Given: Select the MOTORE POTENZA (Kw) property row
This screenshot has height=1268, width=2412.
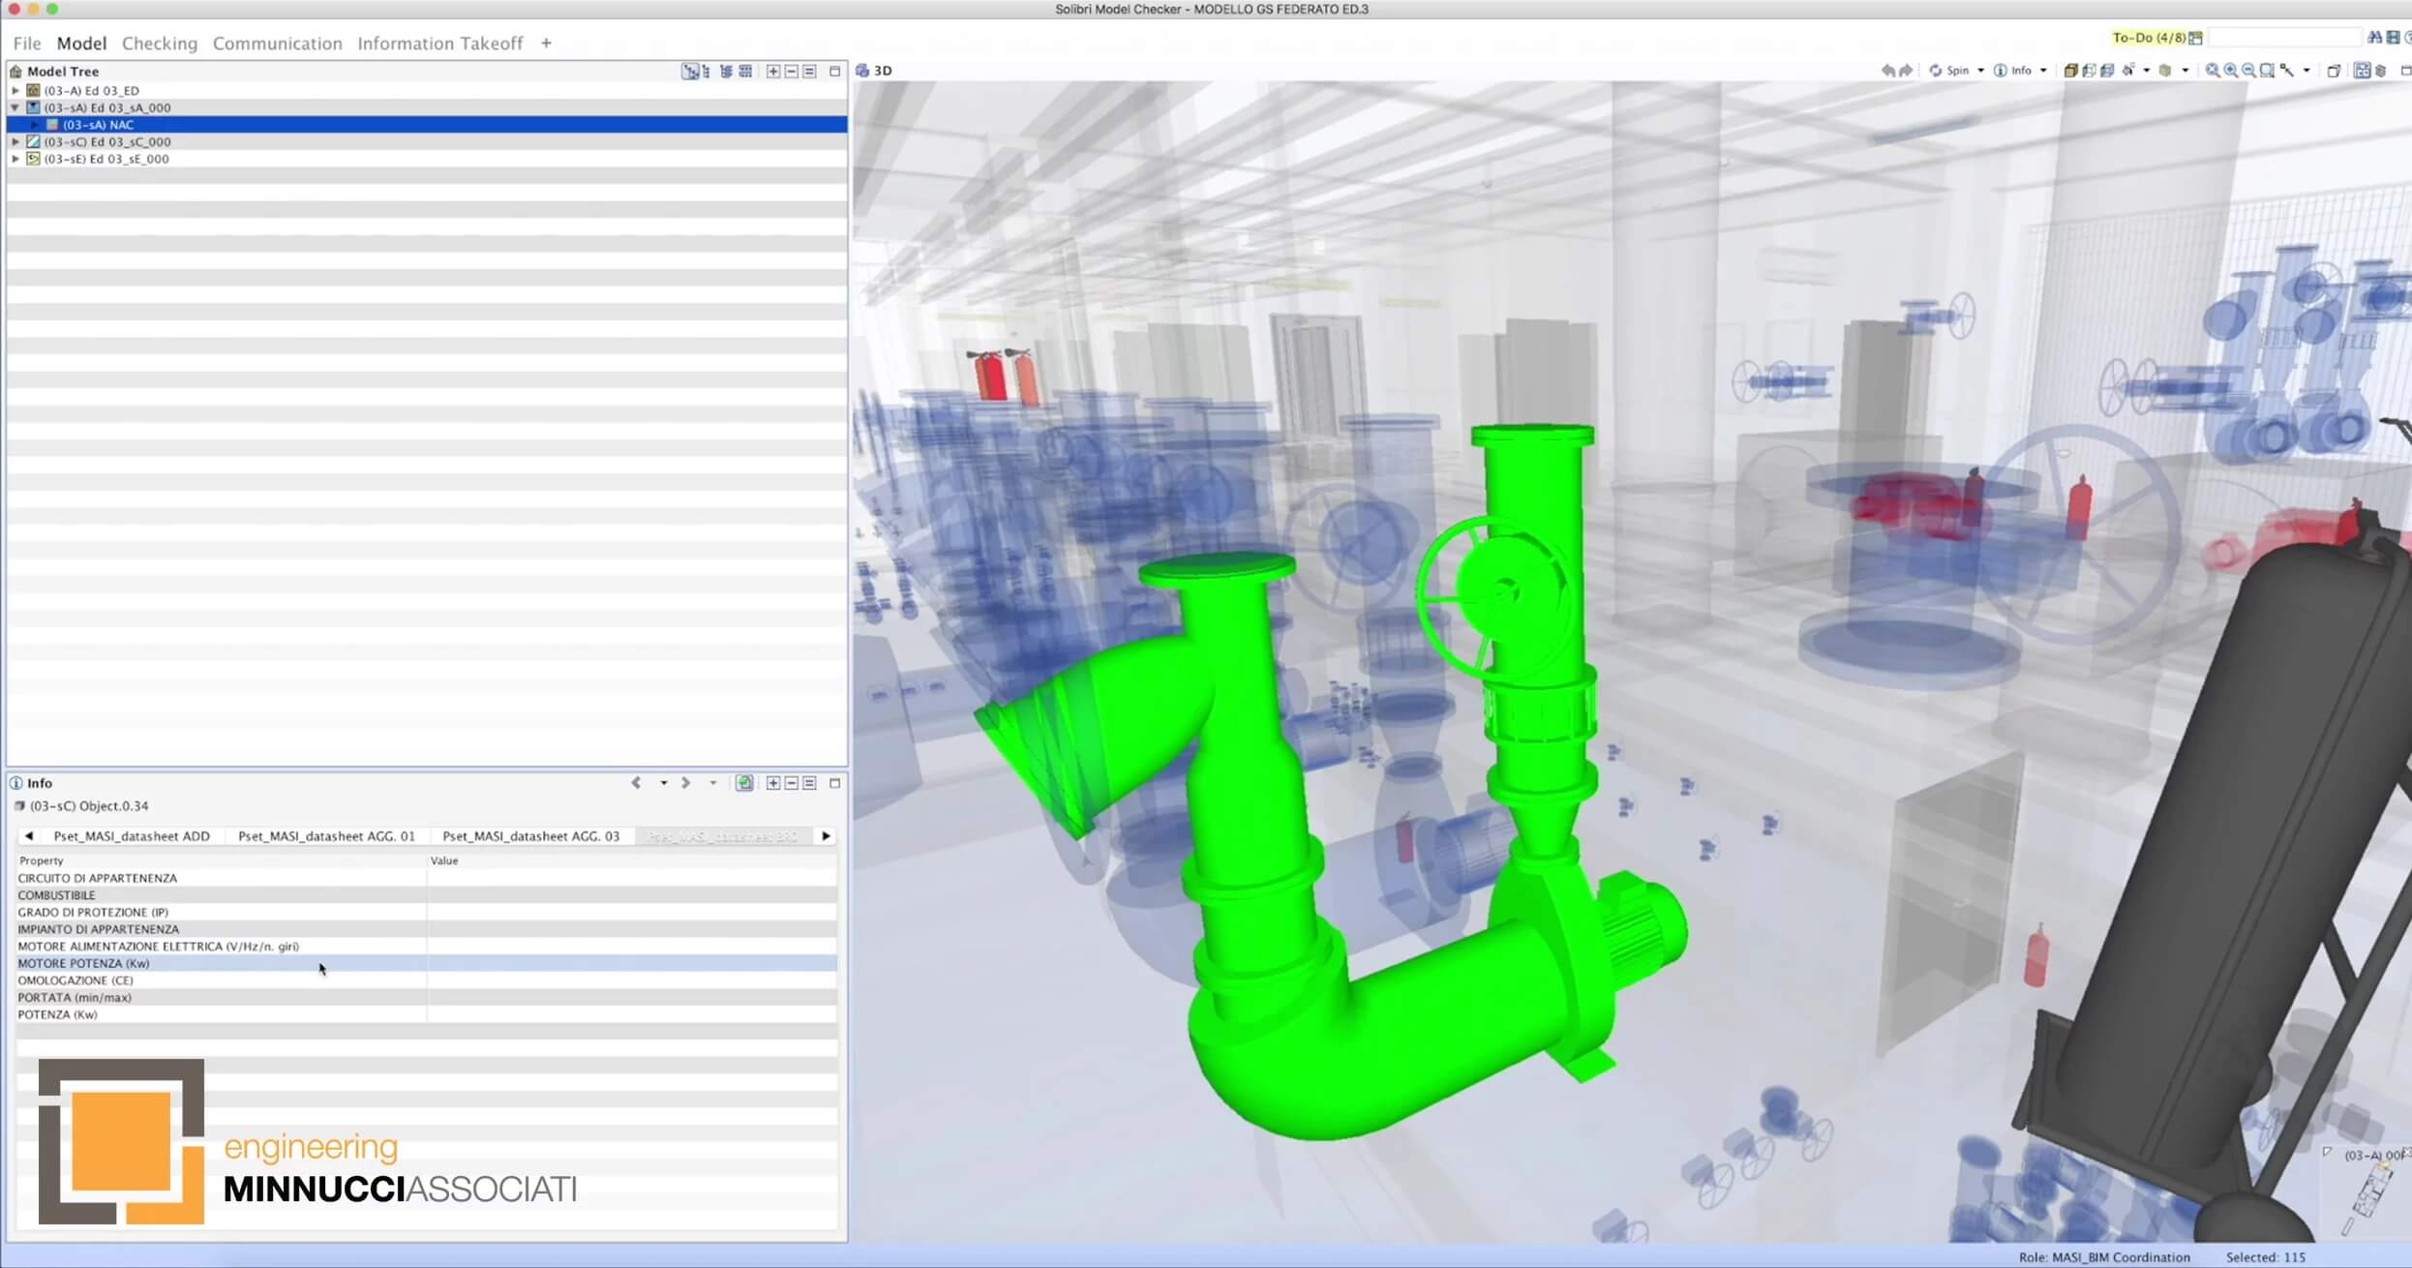Looking at the screenshot, I should tap(83, 963).
